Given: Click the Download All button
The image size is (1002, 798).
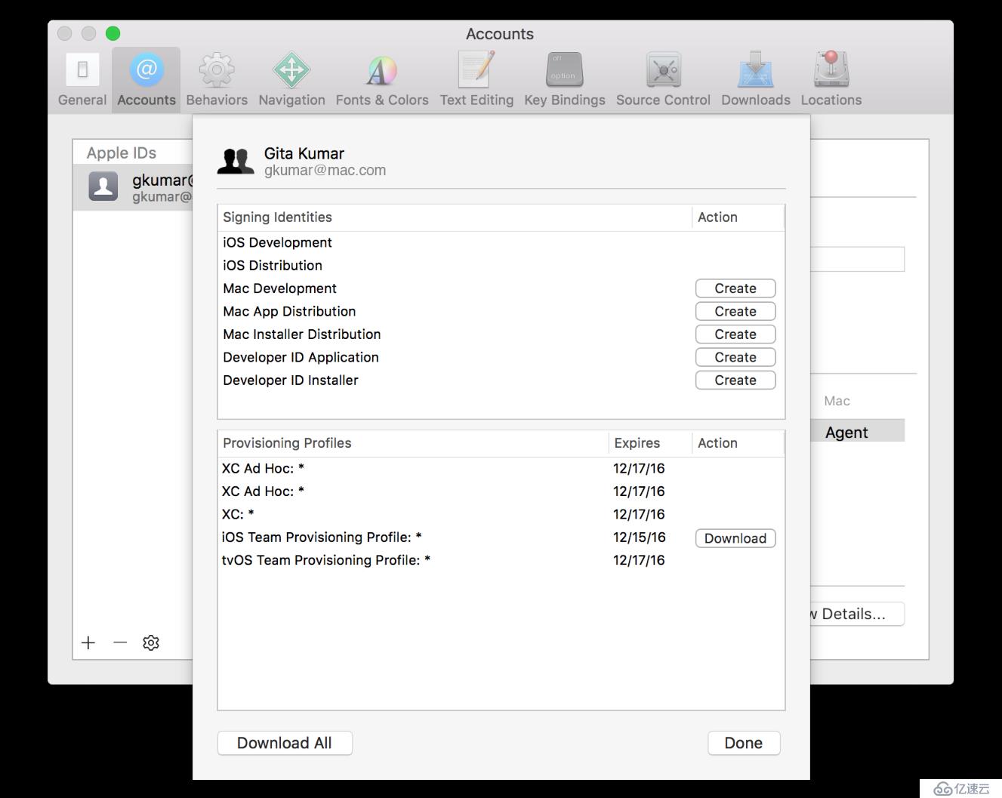Looking at the screenshot, I should [285, 743].
